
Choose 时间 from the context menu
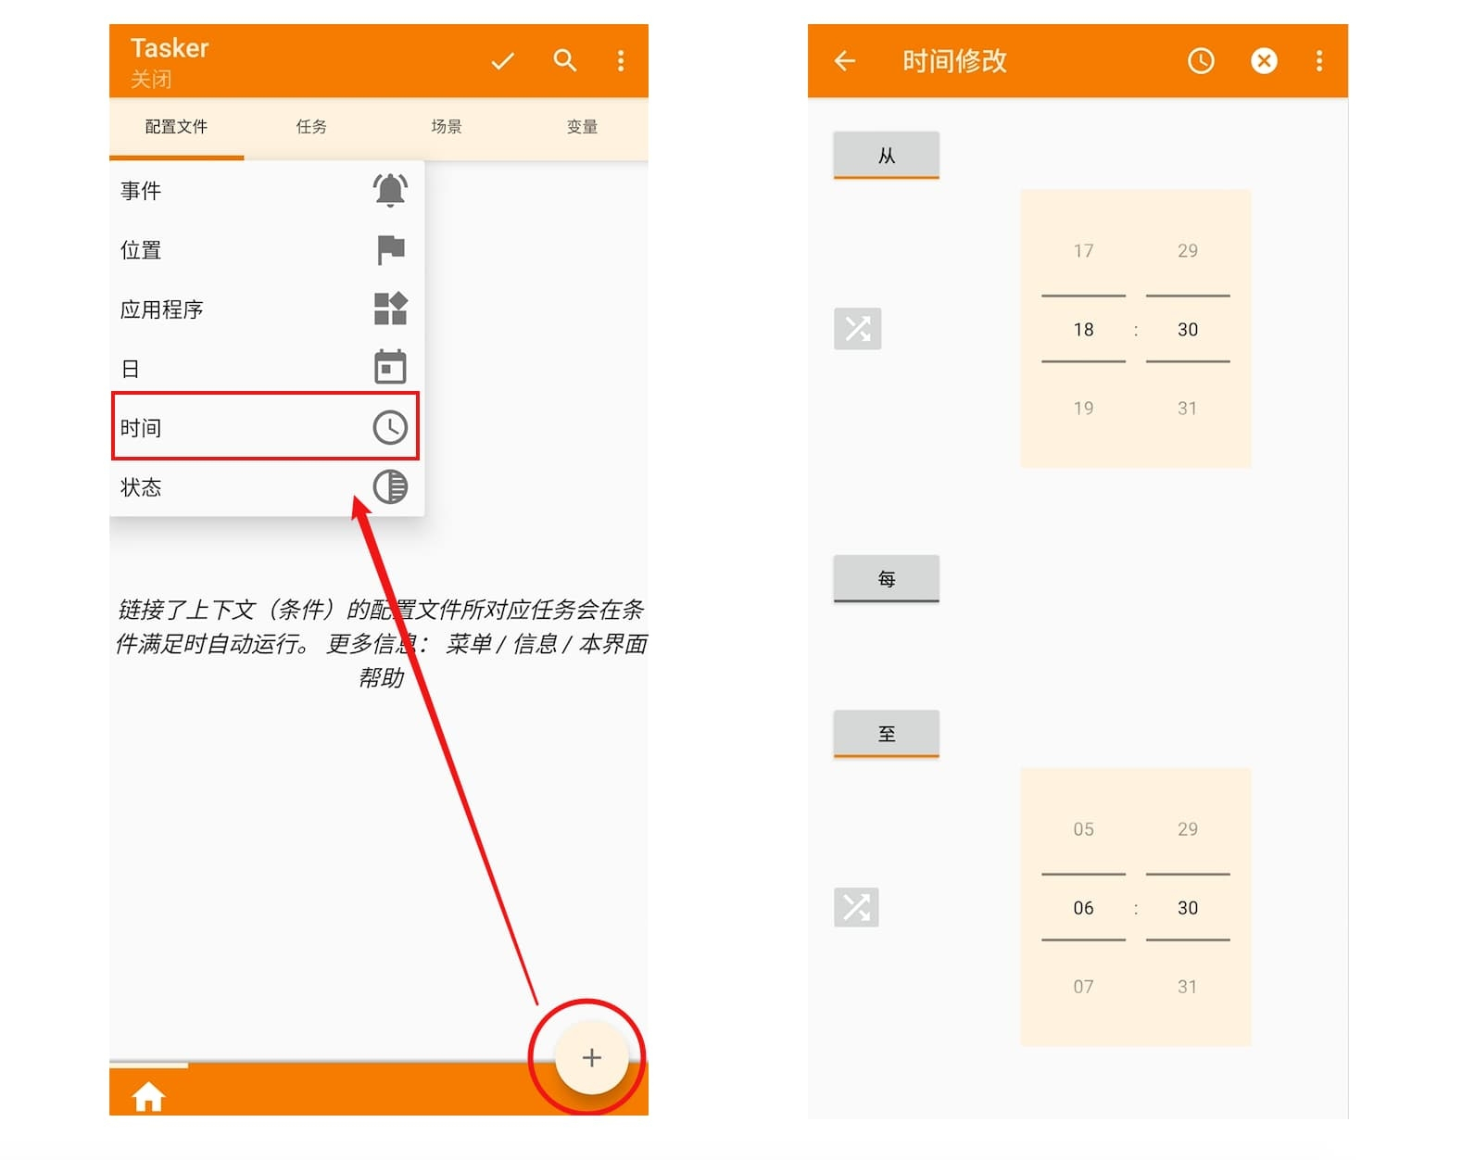point(266,426)
